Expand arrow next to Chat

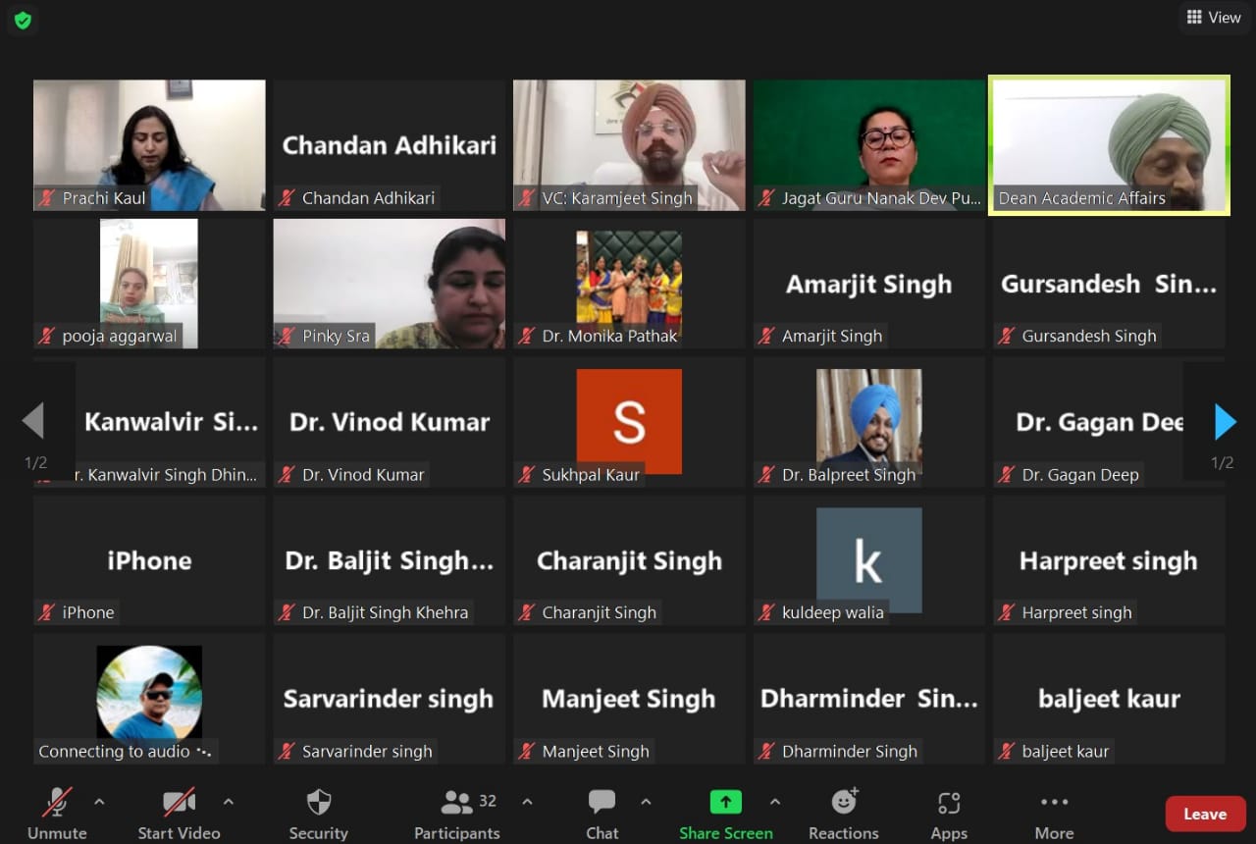pyautogui.click(x=646, y=802)
